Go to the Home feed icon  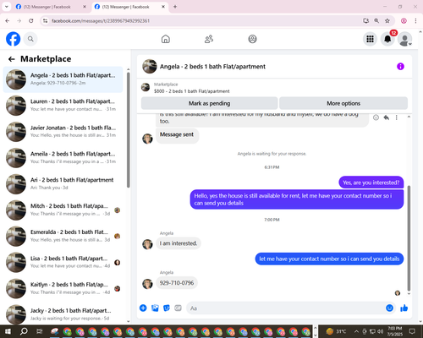coord(166,39)
